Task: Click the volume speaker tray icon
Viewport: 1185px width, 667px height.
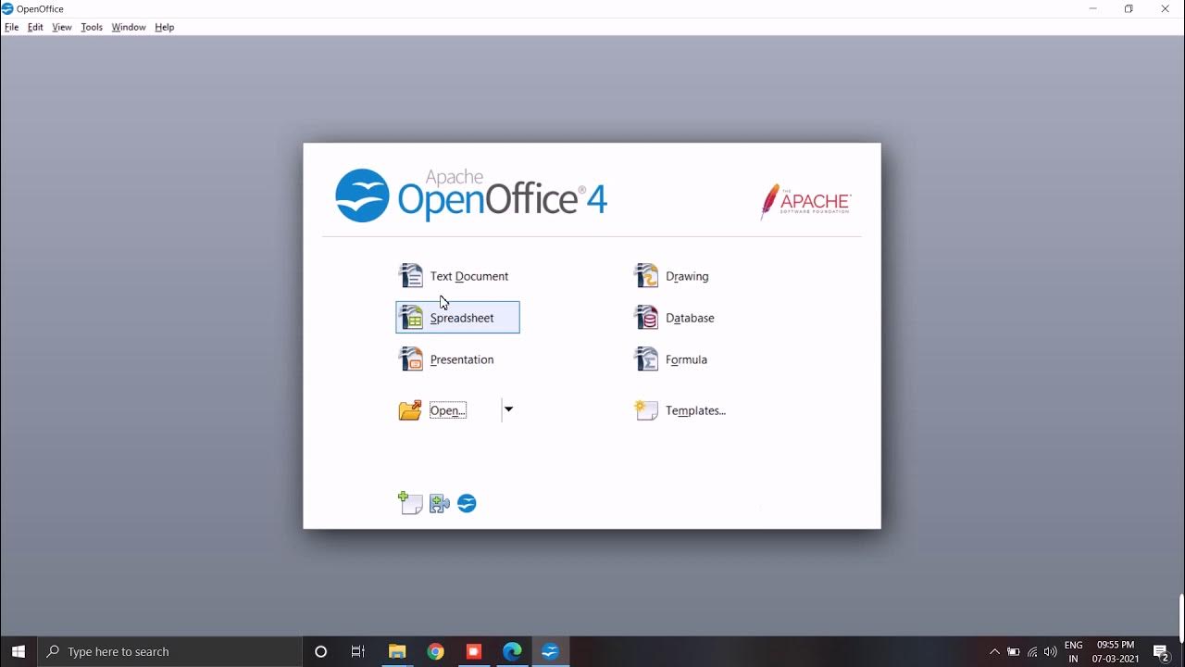Action: [x=1051, y=651]
